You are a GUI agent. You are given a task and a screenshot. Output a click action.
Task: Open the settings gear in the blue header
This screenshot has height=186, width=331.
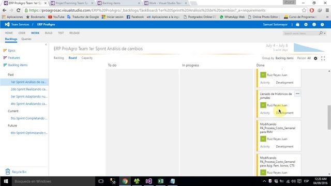pyautogui.click(x=306, y=24)
